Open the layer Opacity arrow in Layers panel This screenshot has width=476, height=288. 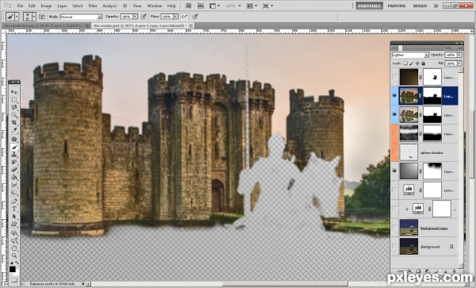point(459,55)
